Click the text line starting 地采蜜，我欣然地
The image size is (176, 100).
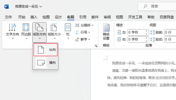[x=142, y=85]
